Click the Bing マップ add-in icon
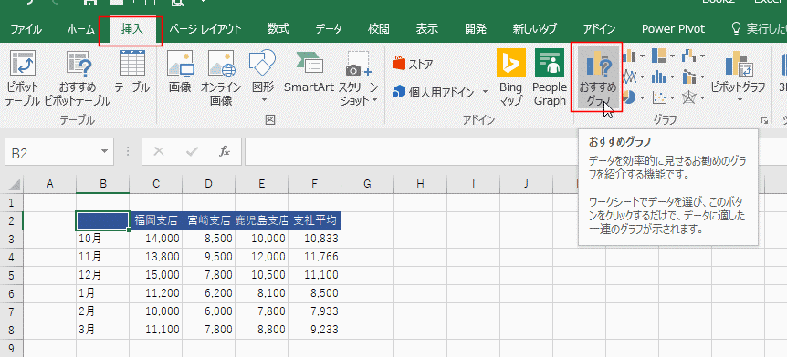The width and height of the screenshot is (787, 357). [511, 77]
